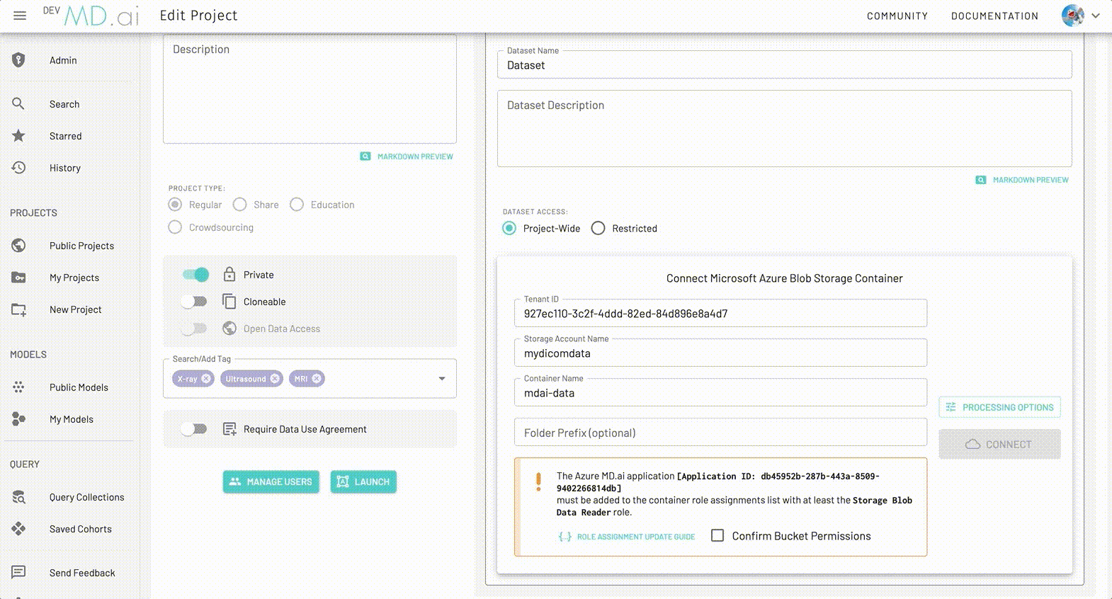Click the Dataset Name field
The image size is (1112, 599).
click(x=784, y=64)
